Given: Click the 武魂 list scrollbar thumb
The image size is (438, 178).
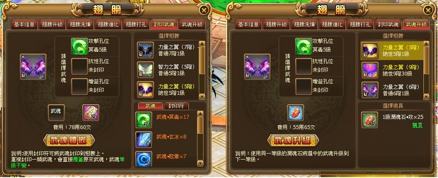Looking at the screenshot, I should click(x=200, y=125).
